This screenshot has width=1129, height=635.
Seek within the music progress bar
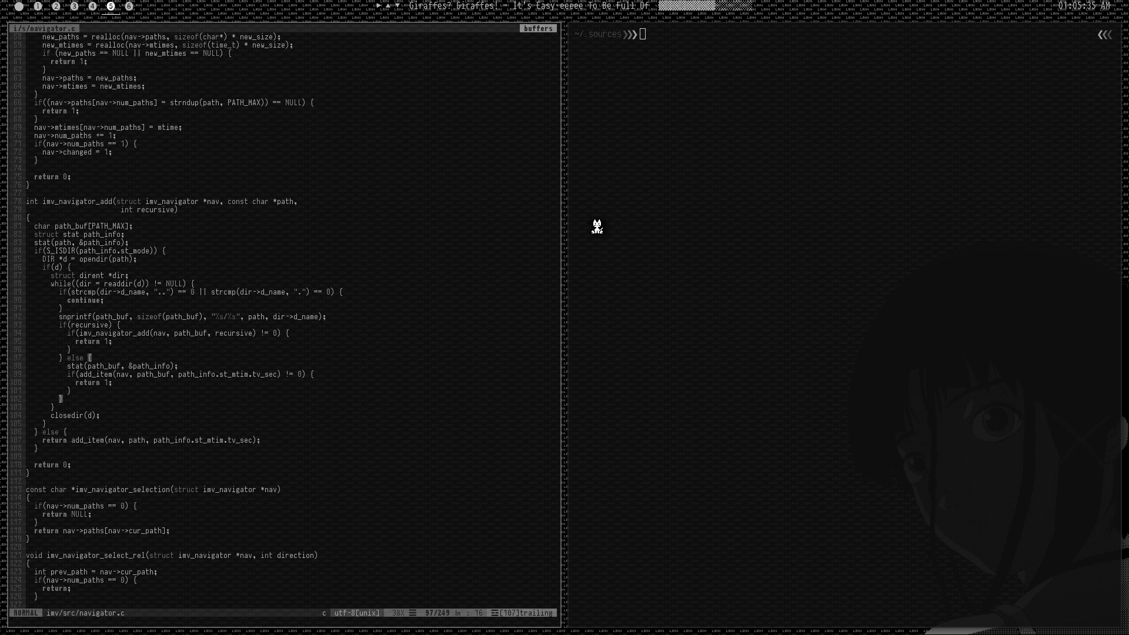[704, 6]
